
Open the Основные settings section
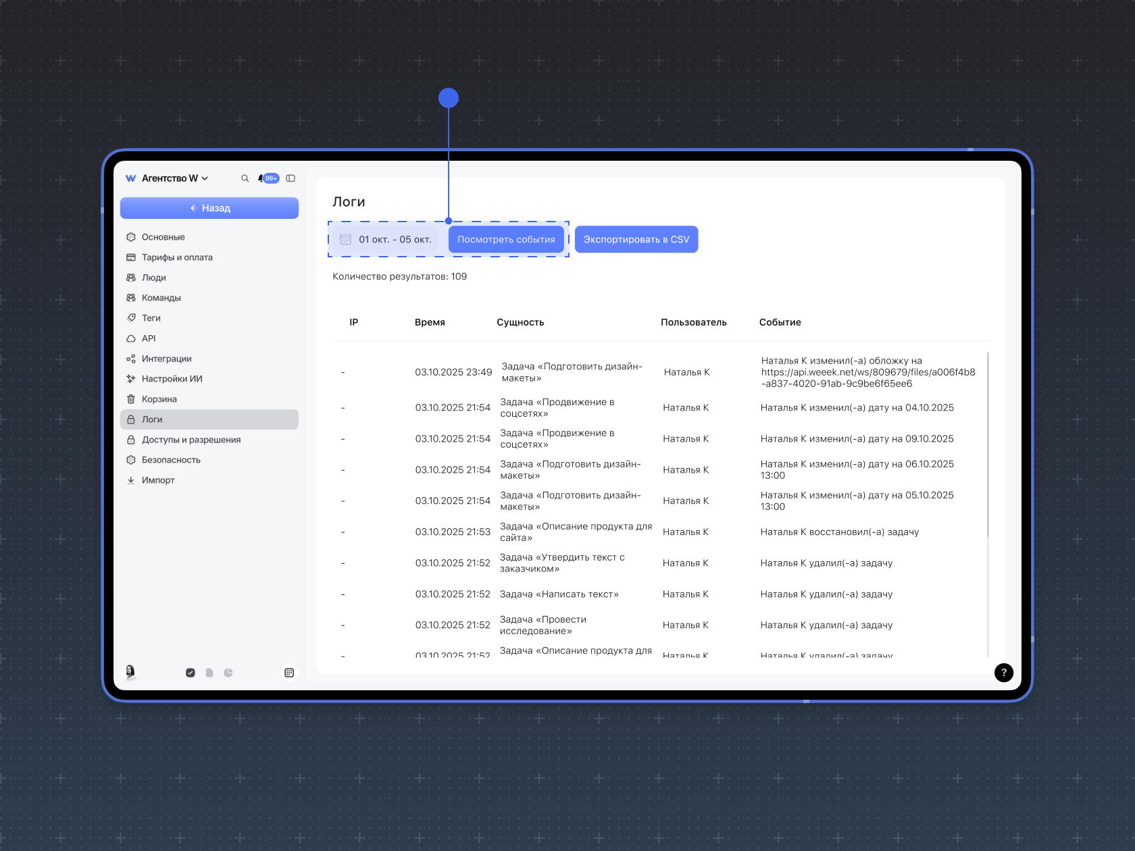click(x=163, y=237)
